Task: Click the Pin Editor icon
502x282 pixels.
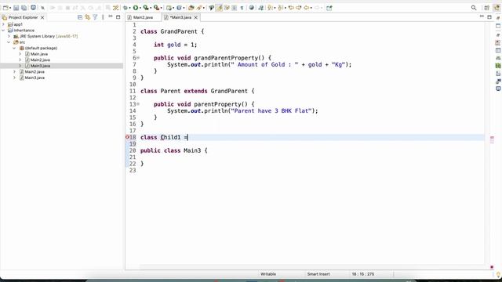Action: coord(329,8)
